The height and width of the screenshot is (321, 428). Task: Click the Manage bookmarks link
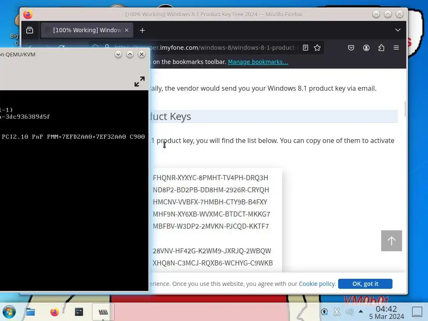click(x=258, y=62)
